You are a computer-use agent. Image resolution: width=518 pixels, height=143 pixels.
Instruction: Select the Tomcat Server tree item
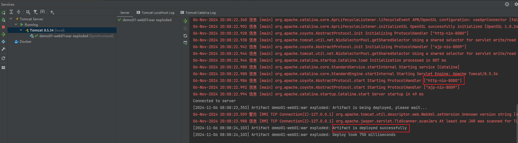(x=31, y=19)
